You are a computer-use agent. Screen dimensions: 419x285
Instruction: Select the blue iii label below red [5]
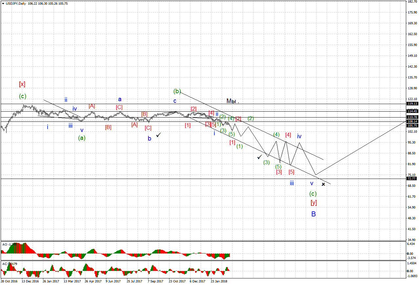click(292, 183)
